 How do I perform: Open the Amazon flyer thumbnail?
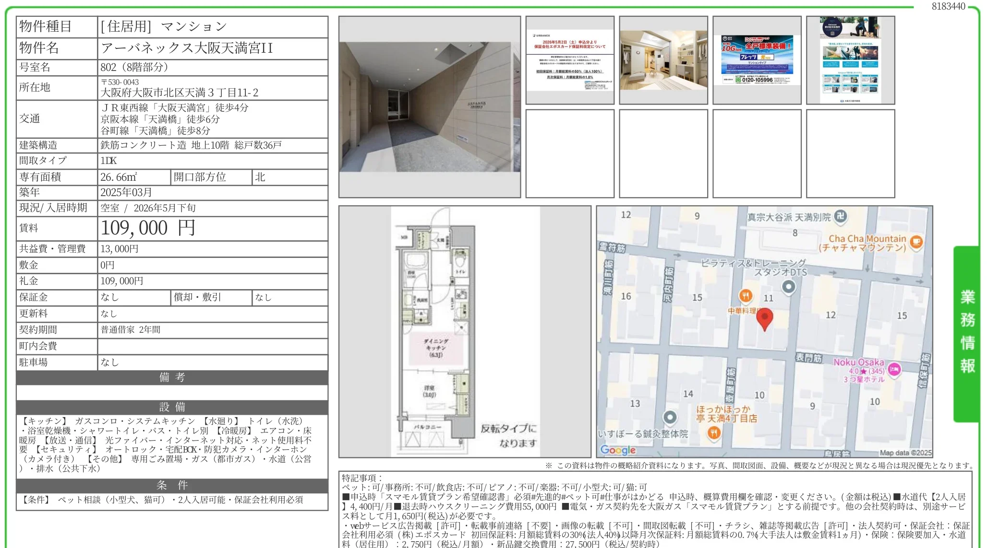click(850, 60)
